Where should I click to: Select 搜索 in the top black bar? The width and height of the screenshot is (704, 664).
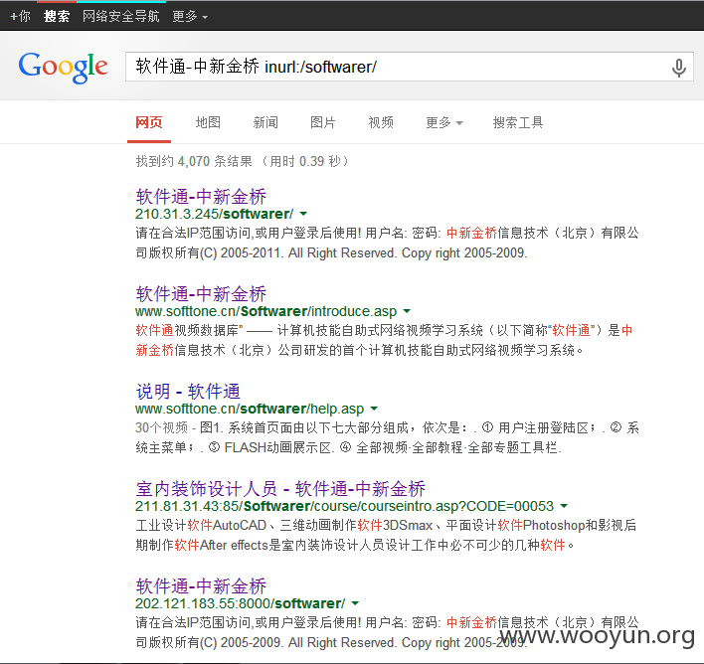tap(57, 17)
